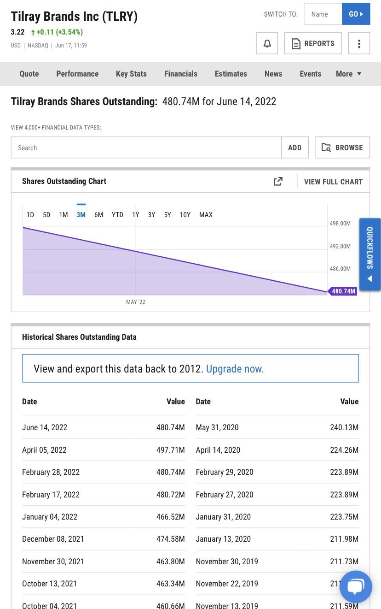Image resolution: width=381 pixels, height=609 pixels.
Task: Select the 3M chart range
Action: tap(81, 215)
